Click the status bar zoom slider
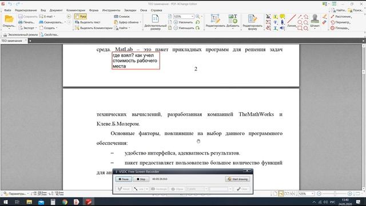The height and width of the screenshot is (206, 366). pyautogui.click(x=335, y=194)
